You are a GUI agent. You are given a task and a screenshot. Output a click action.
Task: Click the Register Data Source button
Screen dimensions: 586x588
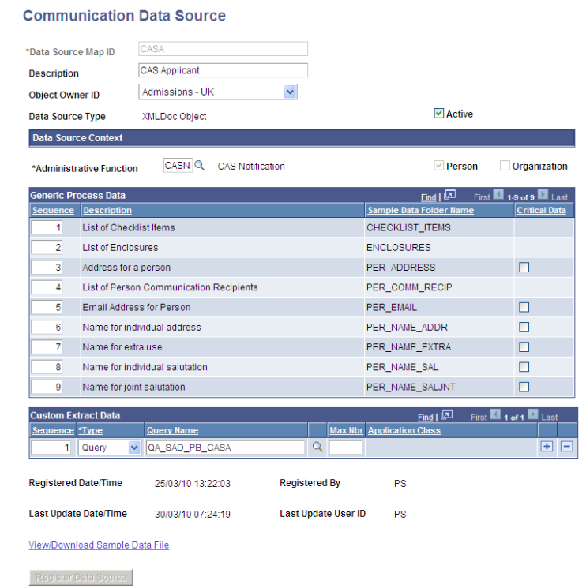[x=81, y=578]
